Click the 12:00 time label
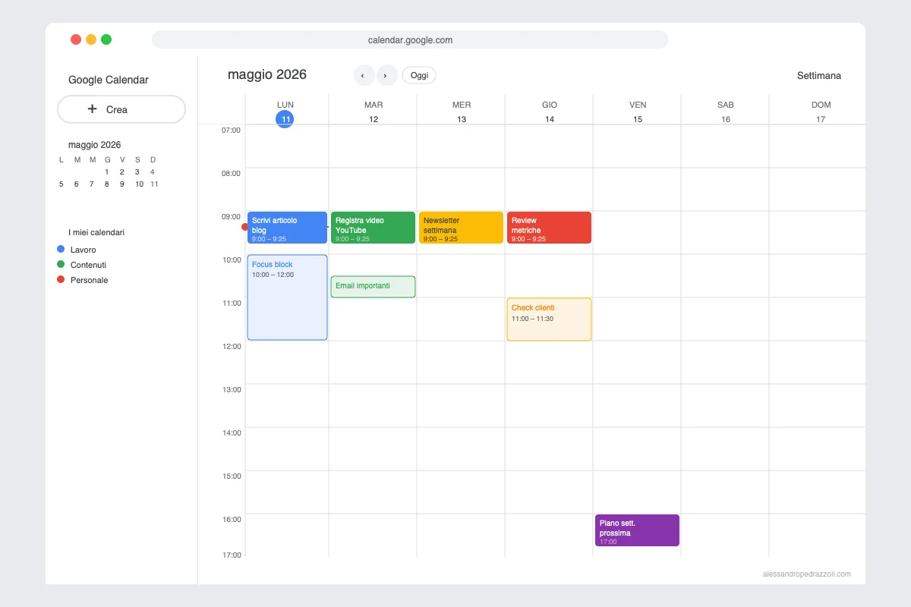The height and width of the screenshot is (607, 911). click(231, 346)
